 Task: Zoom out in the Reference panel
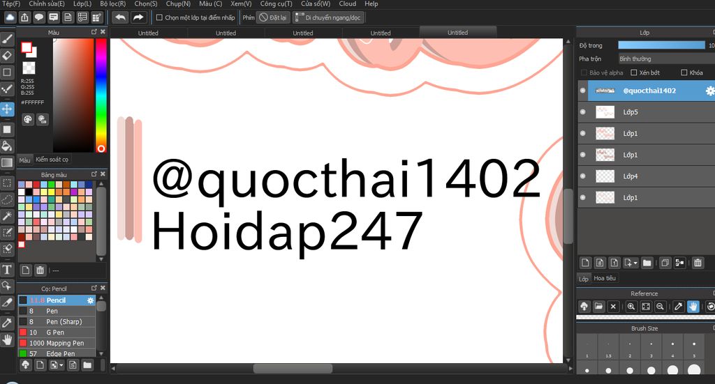pyautogui.click(x=660, y=307)
